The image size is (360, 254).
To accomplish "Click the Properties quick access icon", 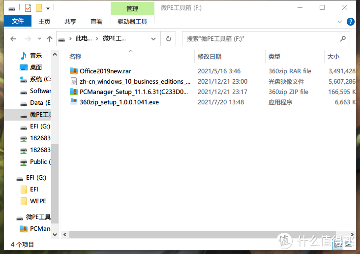I will coord(28,8).
